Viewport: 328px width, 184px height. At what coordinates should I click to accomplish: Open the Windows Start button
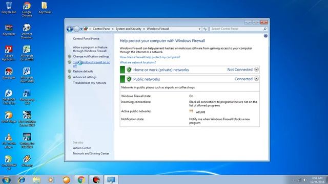click(x=7, y=180)
